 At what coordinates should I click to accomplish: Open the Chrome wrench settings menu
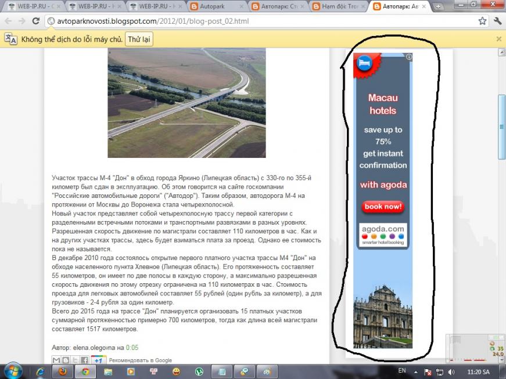497,21
